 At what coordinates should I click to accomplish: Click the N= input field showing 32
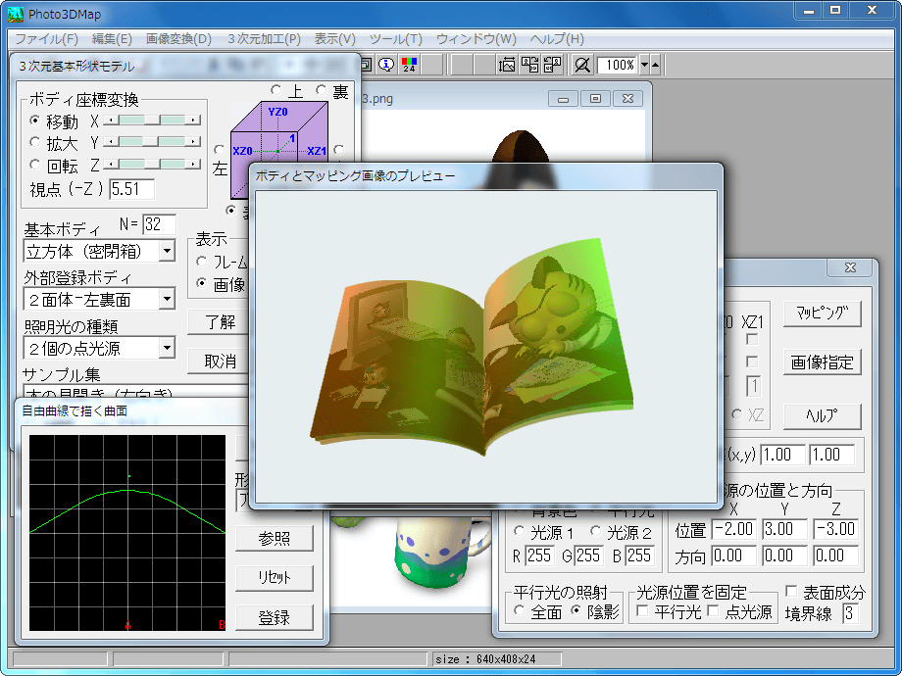pos(159,224)
